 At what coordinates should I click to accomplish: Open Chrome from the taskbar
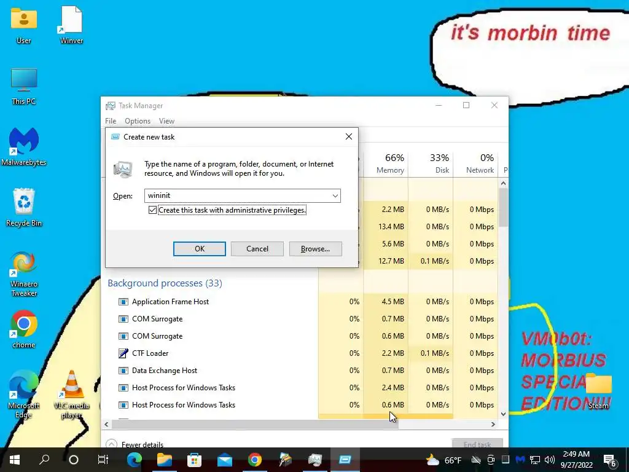[255, 460]
